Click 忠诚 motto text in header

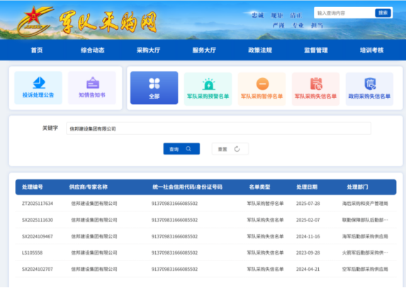pos(258,16)
